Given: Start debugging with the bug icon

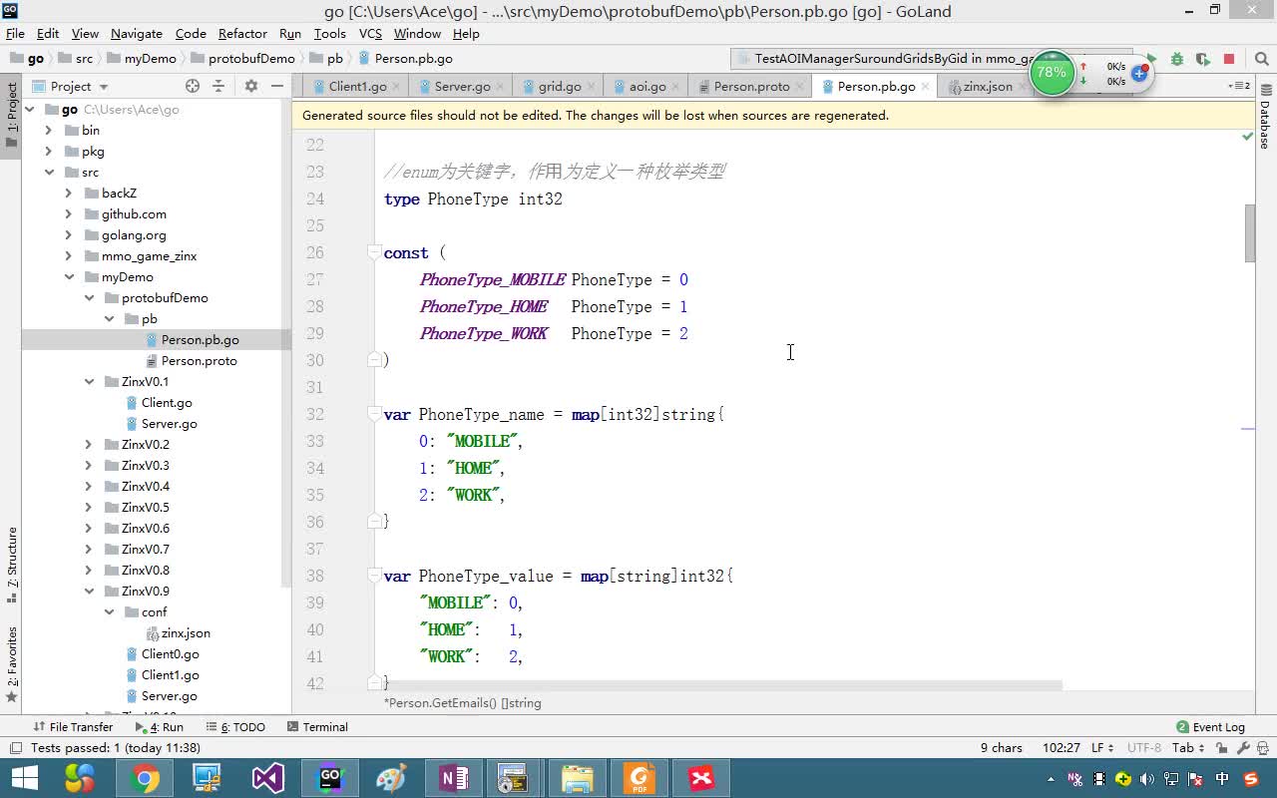Looking at the screenshot, I should coord(1177,59).
